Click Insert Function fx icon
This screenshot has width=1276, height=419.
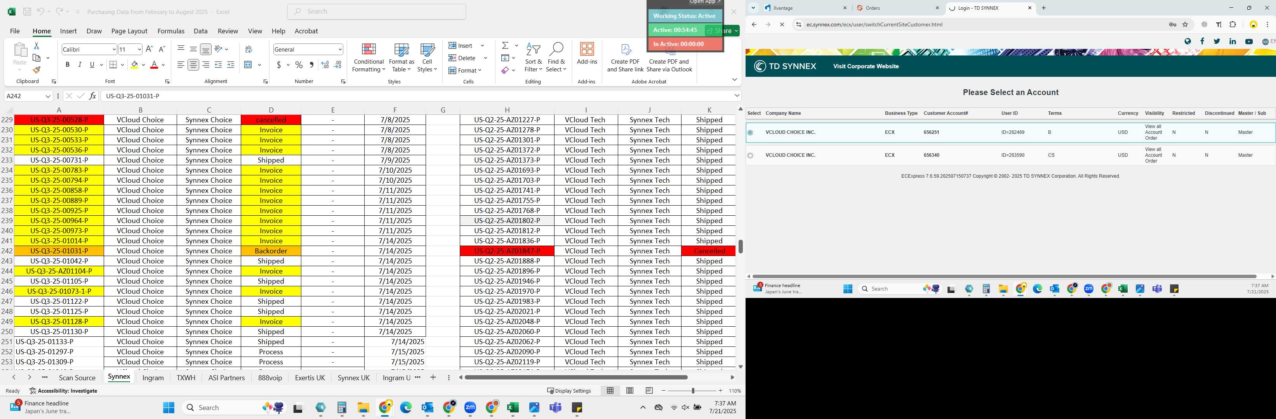click(93, 96)
